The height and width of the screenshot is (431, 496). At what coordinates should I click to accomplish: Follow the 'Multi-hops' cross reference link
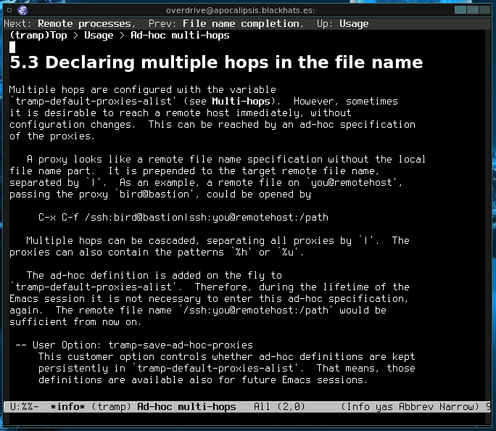tap(241, 102)
